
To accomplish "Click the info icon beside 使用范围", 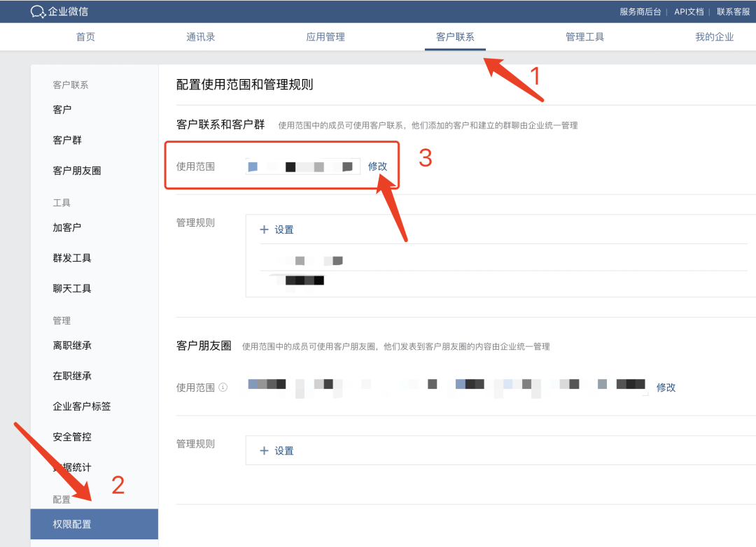I will coord(223,387).
